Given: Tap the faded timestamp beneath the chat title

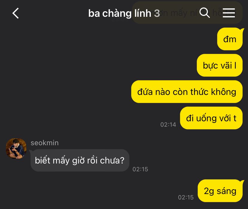Looking at the screenshot, I should pos(119,19).
